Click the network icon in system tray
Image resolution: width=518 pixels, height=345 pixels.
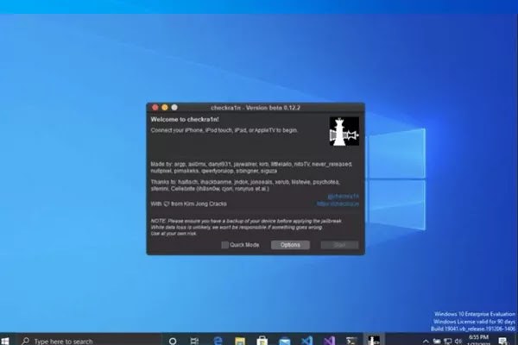447,341
